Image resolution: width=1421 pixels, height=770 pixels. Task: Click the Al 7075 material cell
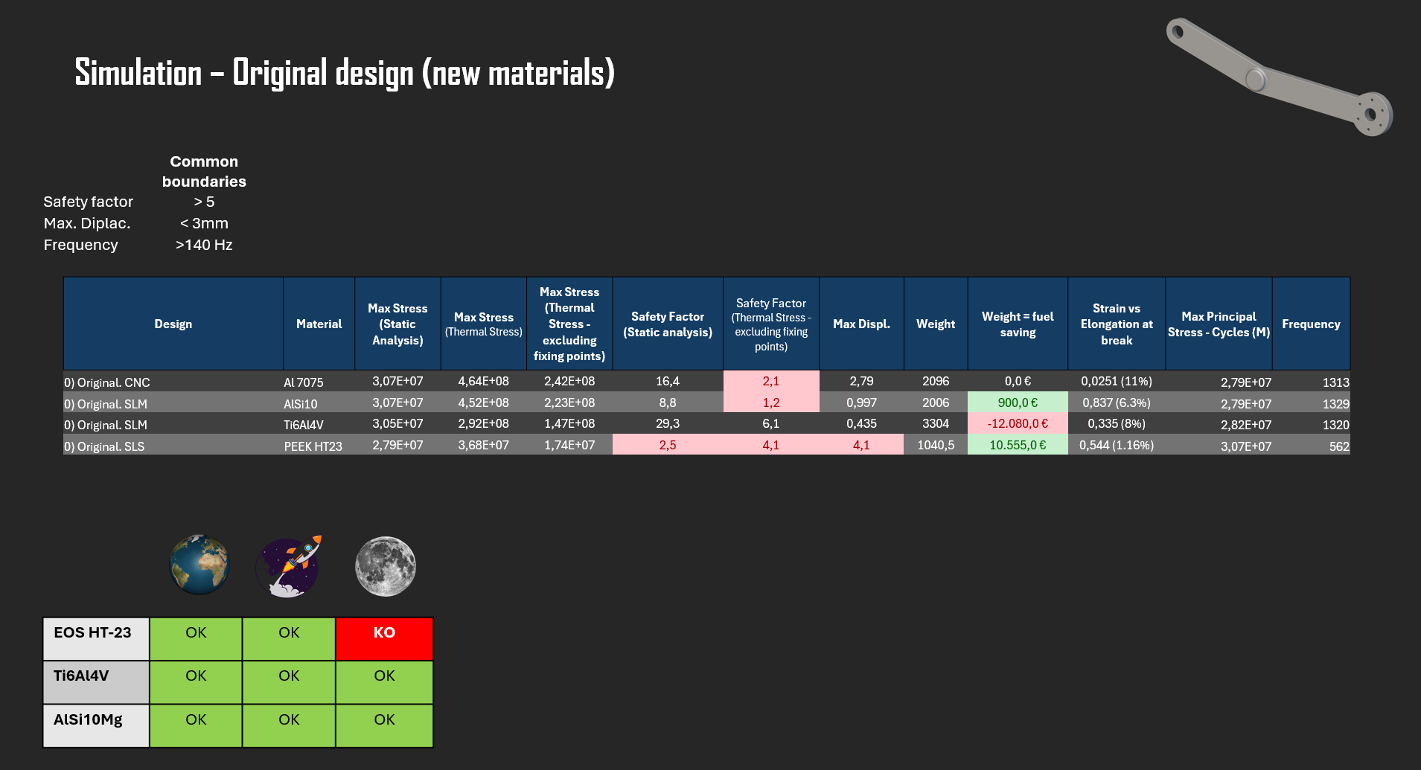[x=304, y=382]
